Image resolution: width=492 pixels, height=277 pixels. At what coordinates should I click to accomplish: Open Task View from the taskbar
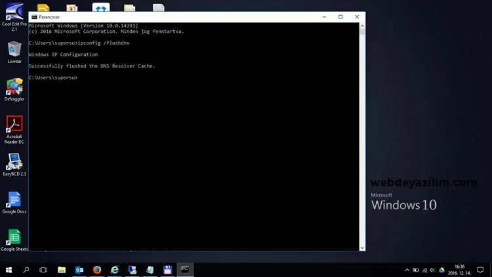coord(43,270)
